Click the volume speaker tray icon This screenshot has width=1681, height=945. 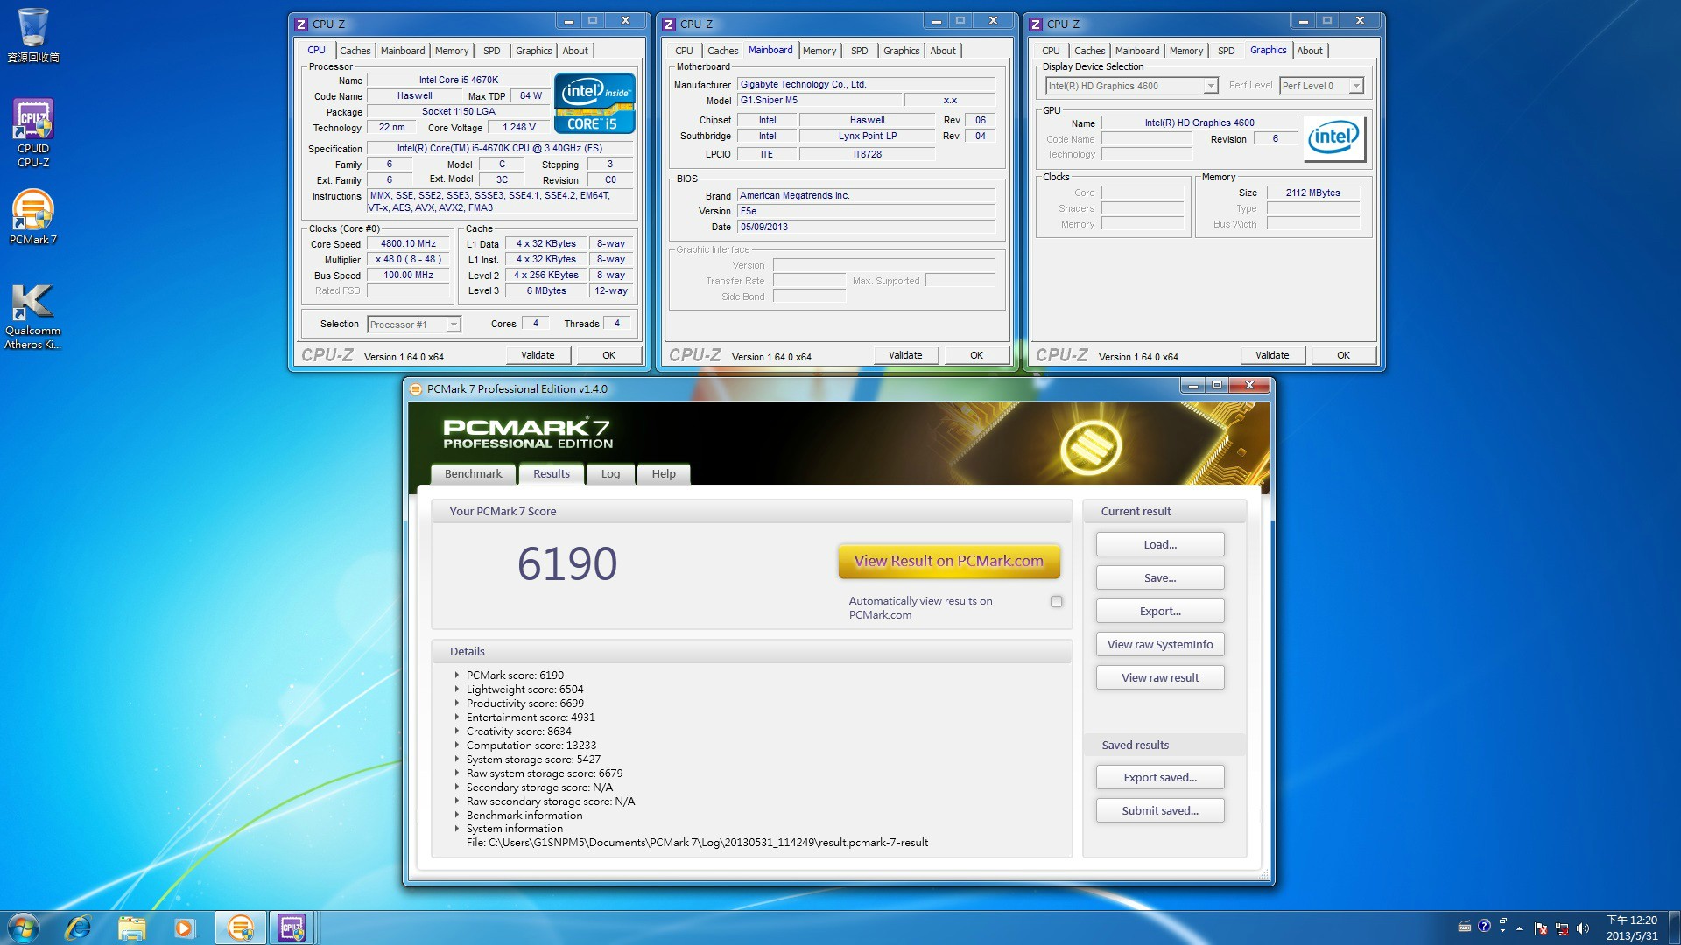(1583, 928)
